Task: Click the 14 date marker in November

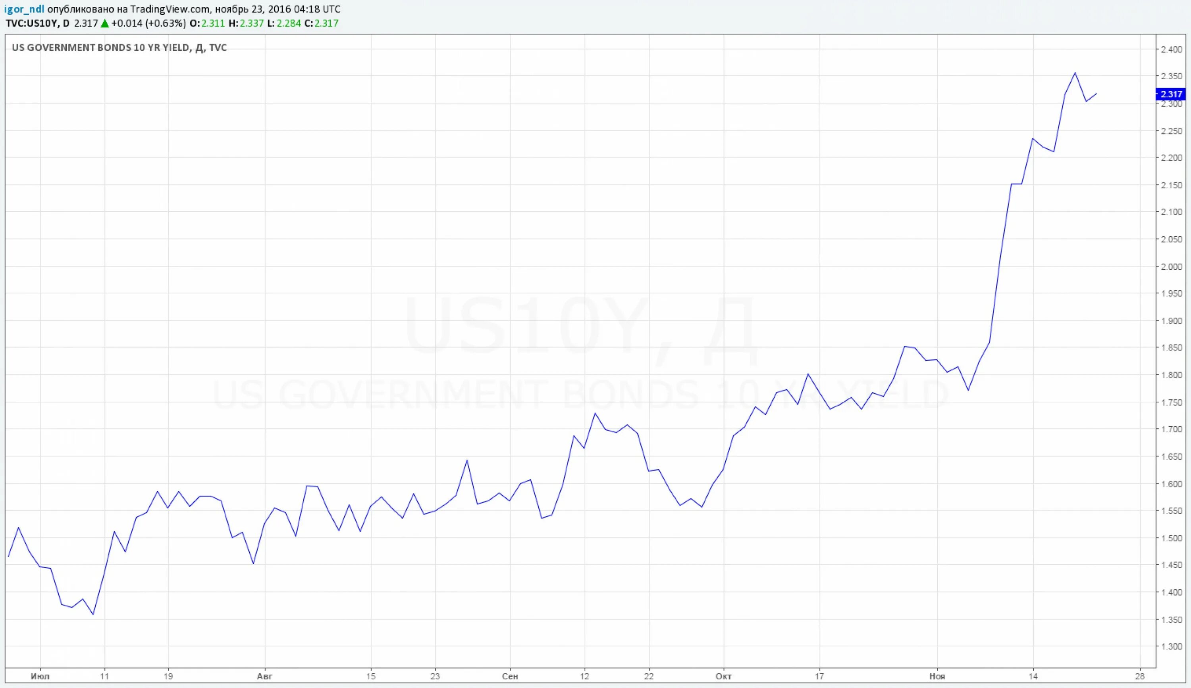Action: click(x=1033, y=676)
